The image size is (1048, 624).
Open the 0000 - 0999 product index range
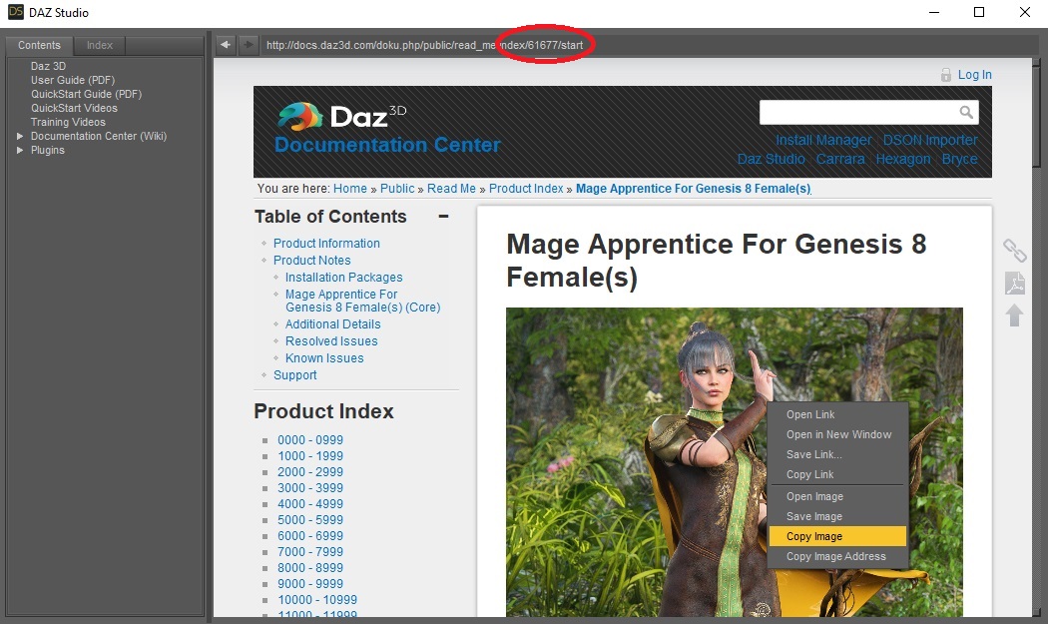(x=310, y=439)
